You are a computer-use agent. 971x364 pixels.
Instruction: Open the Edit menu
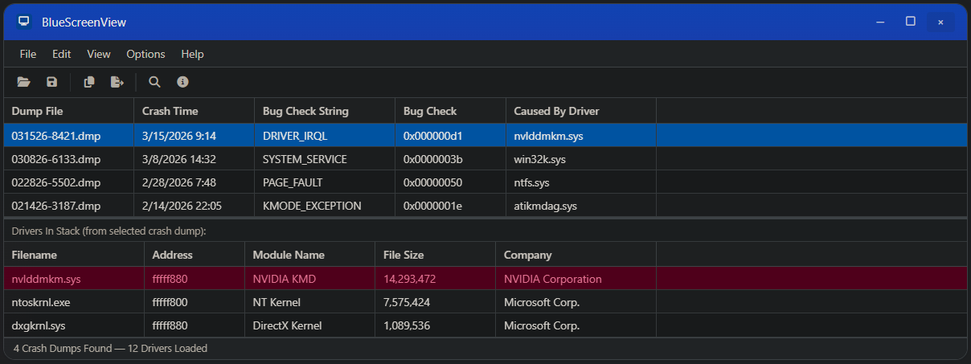62,54
